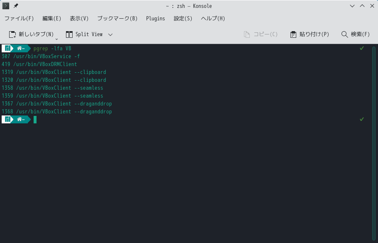
Task: Open the Plugins menu
Action: coord(156,19)
